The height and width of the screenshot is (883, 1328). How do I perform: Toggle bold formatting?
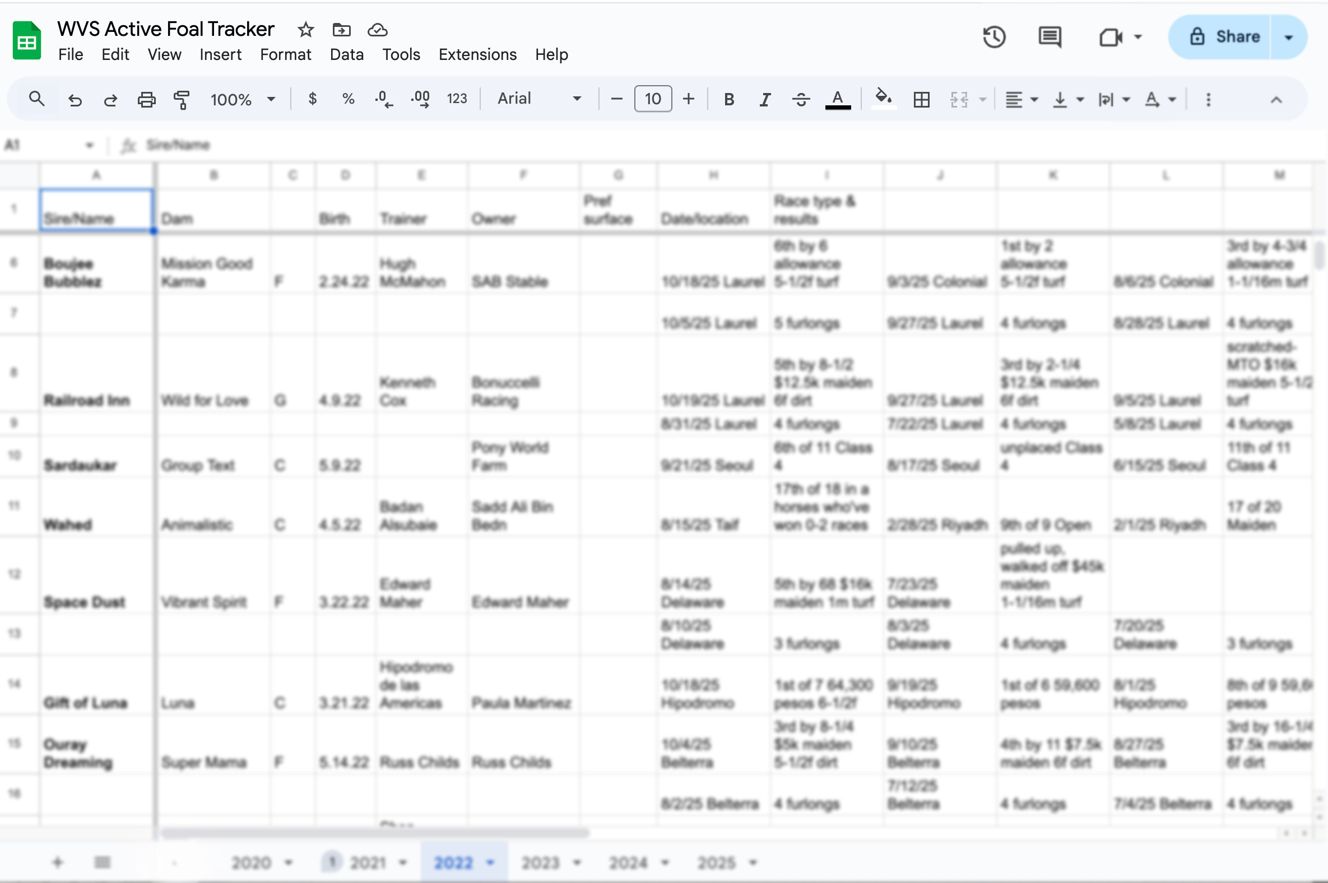(x=729, y=100)
